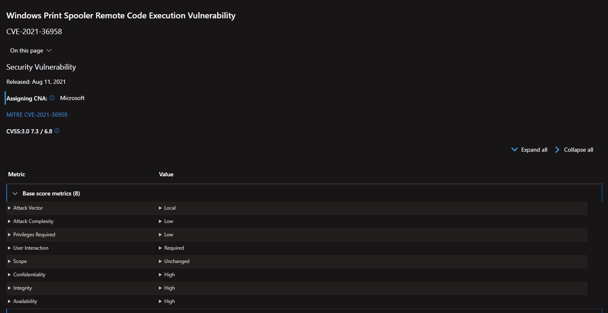608x313 pixels.
Task: Click the Collapse all chevron icon
Action: tap(557, 150)
